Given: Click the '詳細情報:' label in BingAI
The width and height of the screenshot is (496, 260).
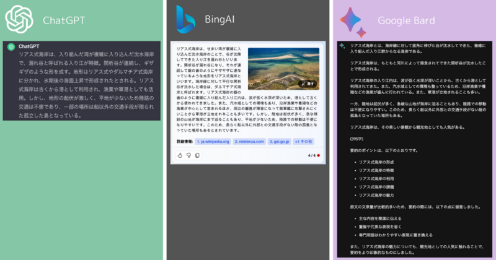Looking at the screenshot, I should pos(185,142).
